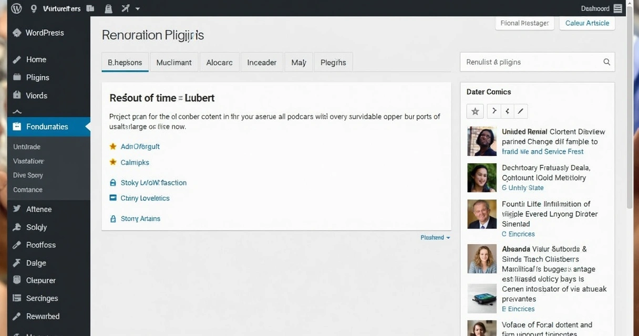Click the pencil edit icon in Dater Comics

(x=521, y=111)
